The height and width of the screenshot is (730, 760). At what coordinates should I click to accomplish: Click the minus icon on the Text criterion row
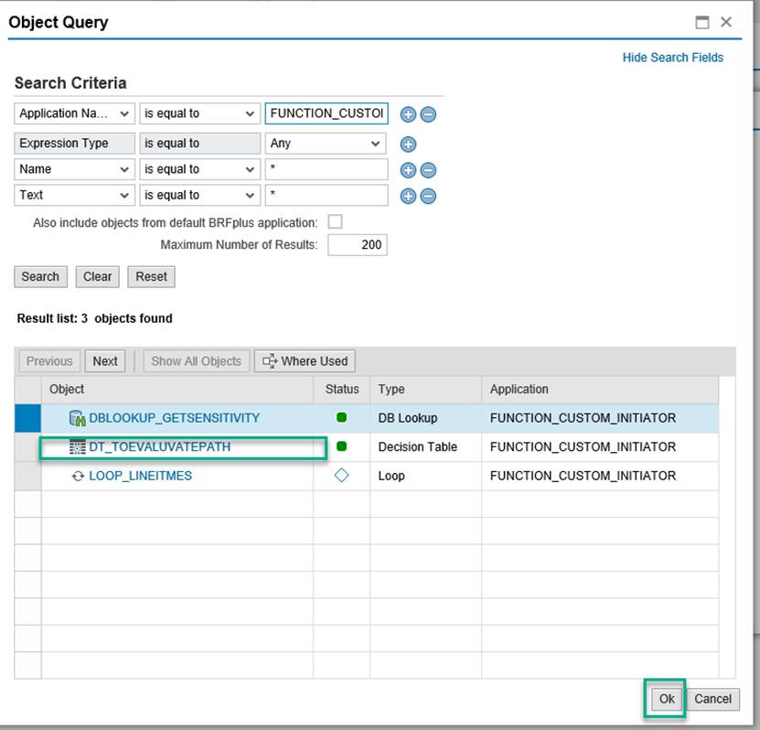click(x=429, y=195)
